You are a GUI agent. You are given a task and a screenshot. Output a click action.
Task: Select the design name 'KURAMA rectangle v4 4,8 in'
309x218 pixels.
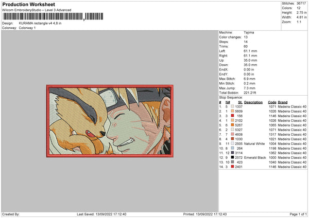point(40,23)
